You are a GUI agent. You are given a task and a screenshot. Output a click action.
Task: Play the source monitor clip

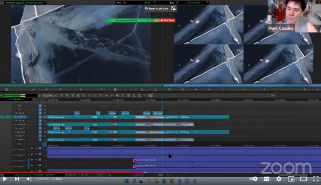tap(81, 89)
